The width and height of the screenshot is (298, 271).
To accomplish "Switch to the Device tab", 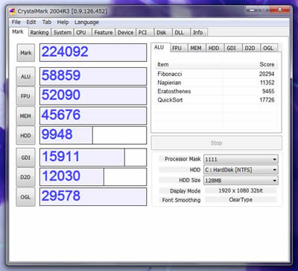I will click(x=125, y=33).
